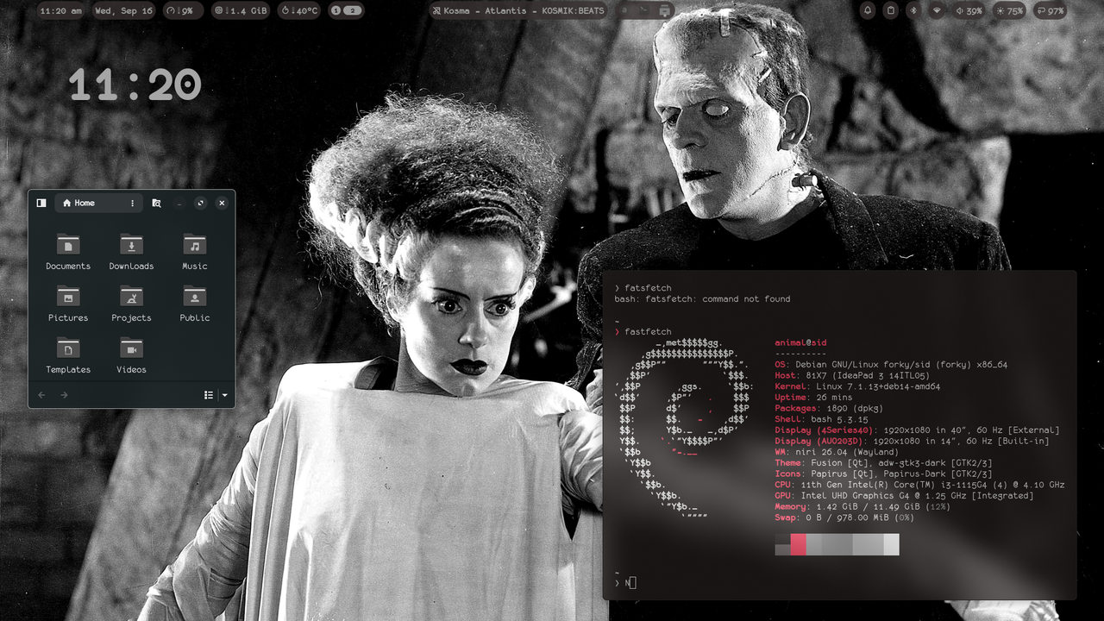Click the red block in terminal color palette
The image size is (1104, 621).
799,544
